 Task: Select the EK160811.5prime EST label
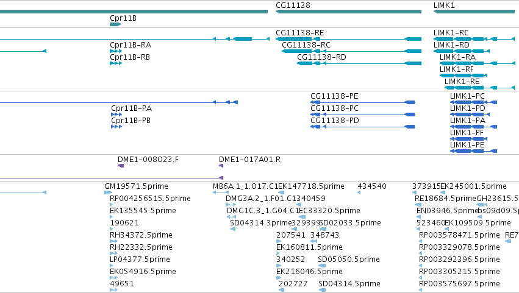[309, 248]
